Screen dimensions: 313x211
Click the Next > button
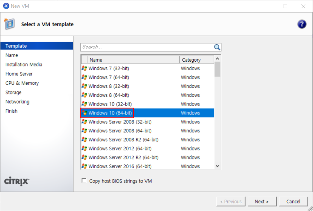click(x=262, y=201)
